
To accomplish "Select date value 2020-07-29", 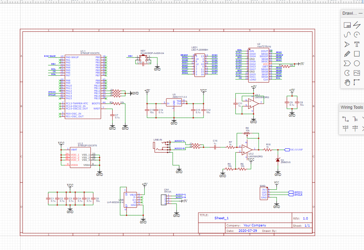I will pos(248,231).
